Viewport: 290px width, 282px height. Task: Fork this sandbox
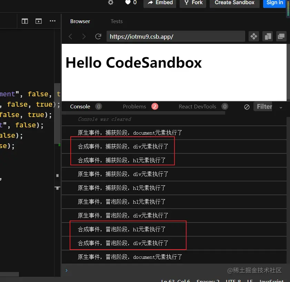(193, 3)
